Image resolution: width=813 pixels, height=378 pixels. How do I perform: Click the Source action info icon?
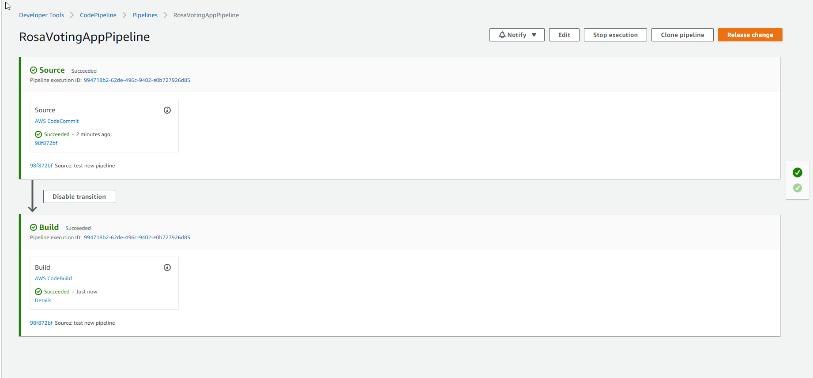point(167,110)
